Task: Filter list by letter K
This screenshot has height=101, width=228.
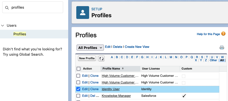Action: 161,57
